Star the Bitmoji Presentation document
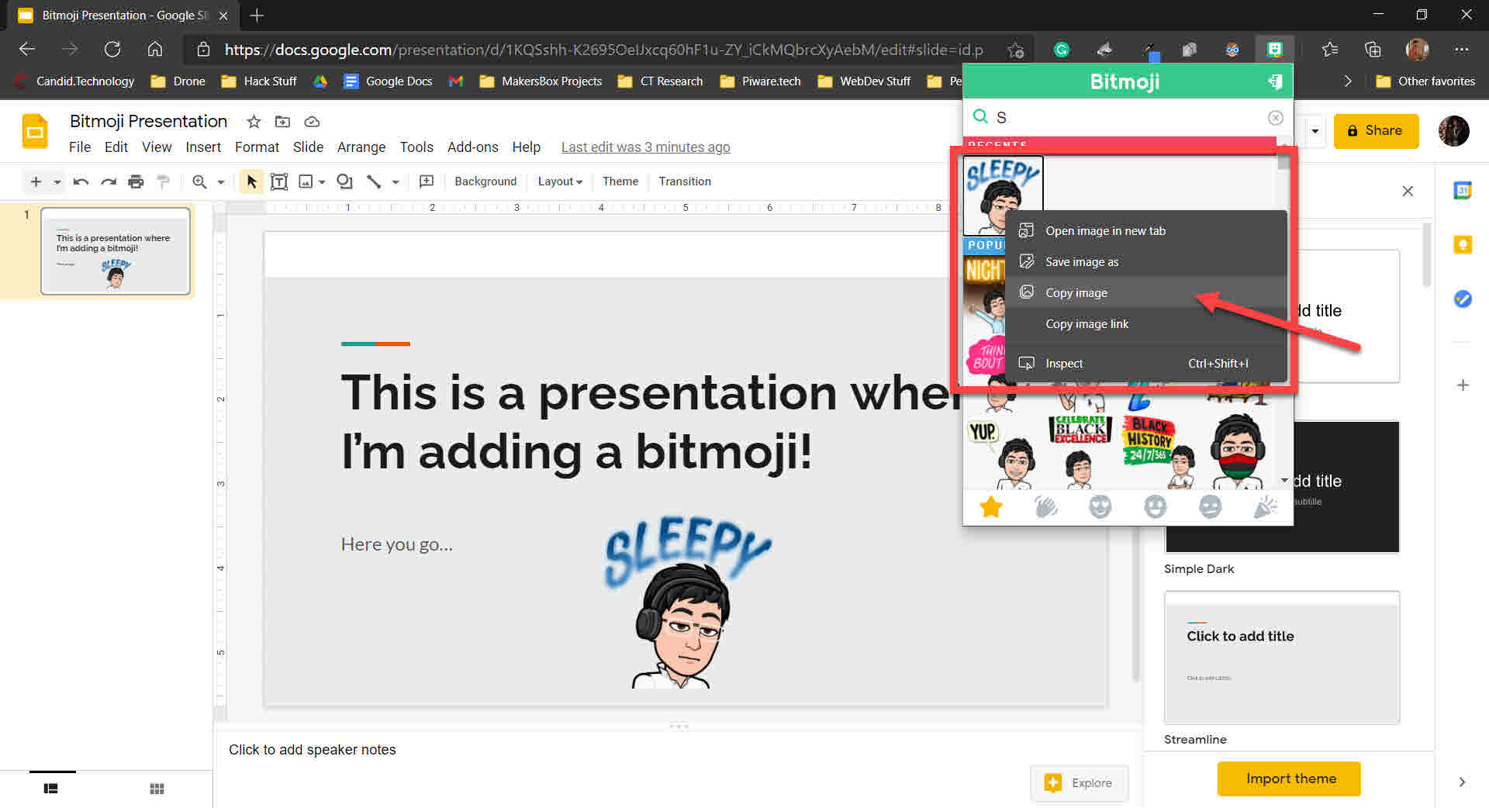This screenshot has width=1489, height=808. (254, 122)
